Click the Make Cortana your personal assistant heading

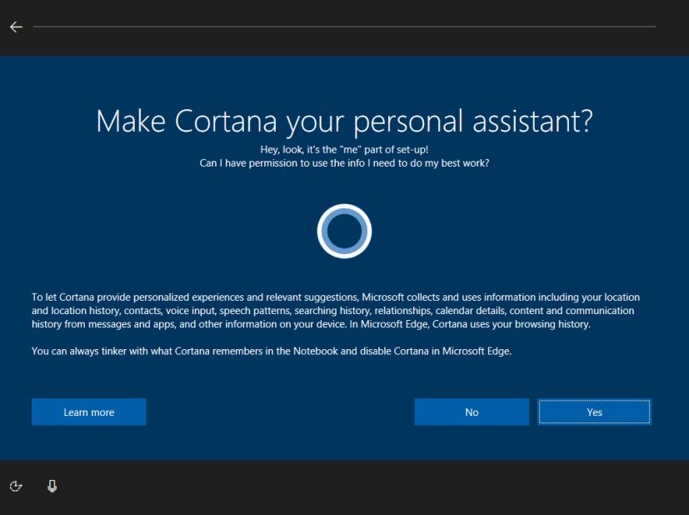344,121
